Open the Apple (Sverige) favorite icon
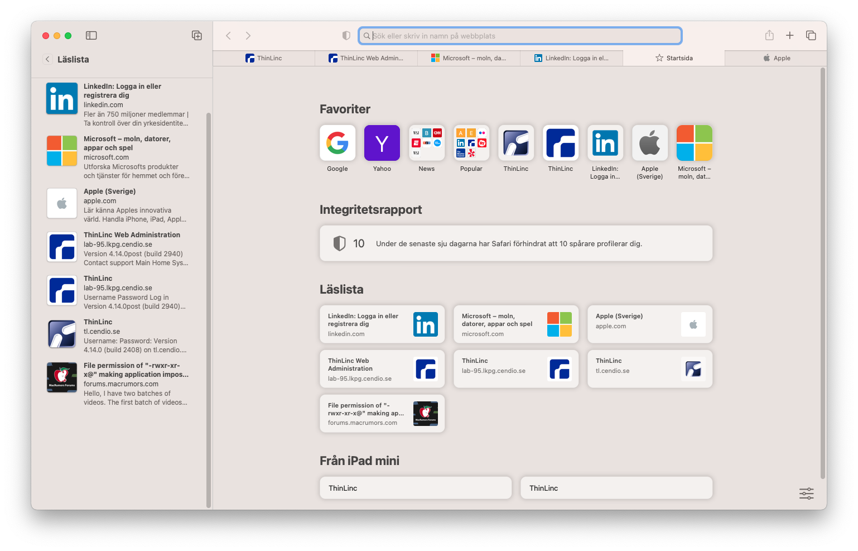The image size is (858, 551). click(x=650, y=143)
